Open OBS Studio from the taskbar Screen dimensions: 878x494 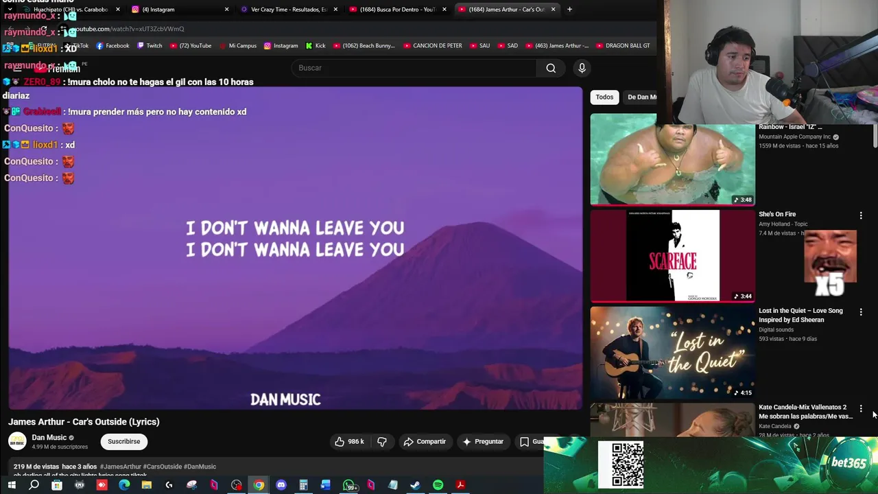click(x=237, y=486)
